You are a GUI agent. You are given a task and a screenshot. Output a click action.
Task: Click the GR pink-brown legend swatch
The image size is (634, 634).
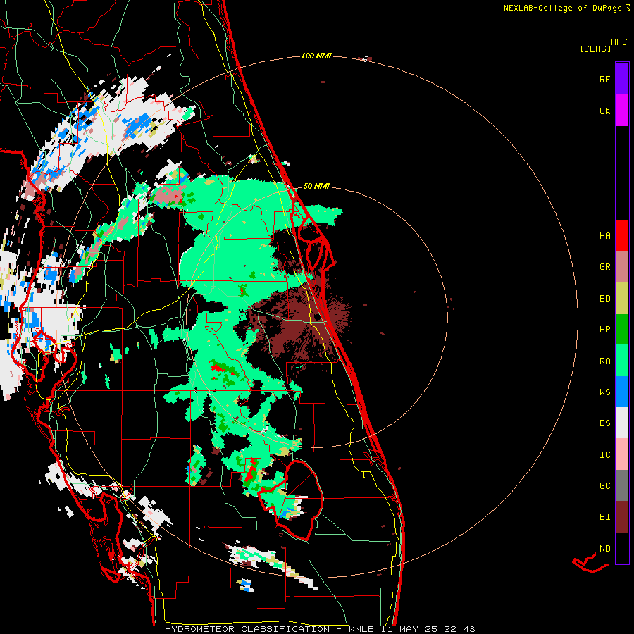[x=622, y=267]
